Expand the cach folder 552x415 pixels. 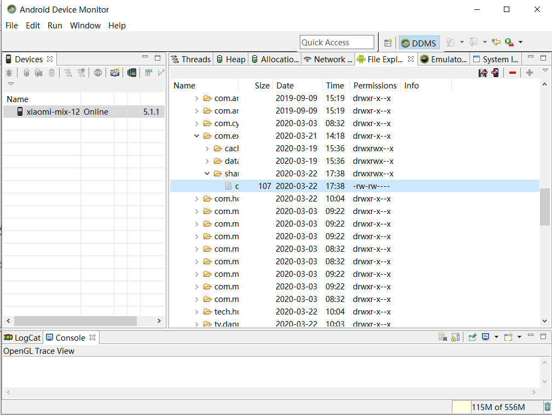click(207, 149)
